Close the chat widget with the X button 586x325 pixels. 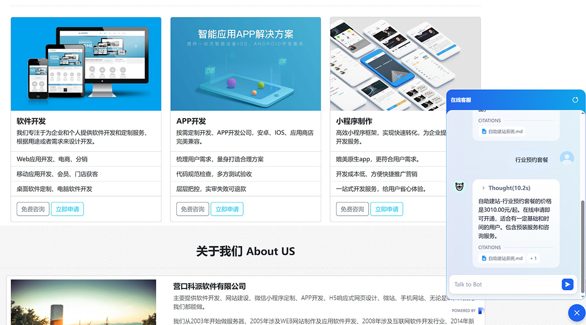coord(577,313)
